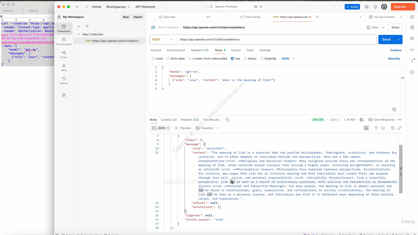Image resolution: width=418 pixels, height=235 pixels.
Task: Open the Collections sidebar section
Action: click(64, 28)
